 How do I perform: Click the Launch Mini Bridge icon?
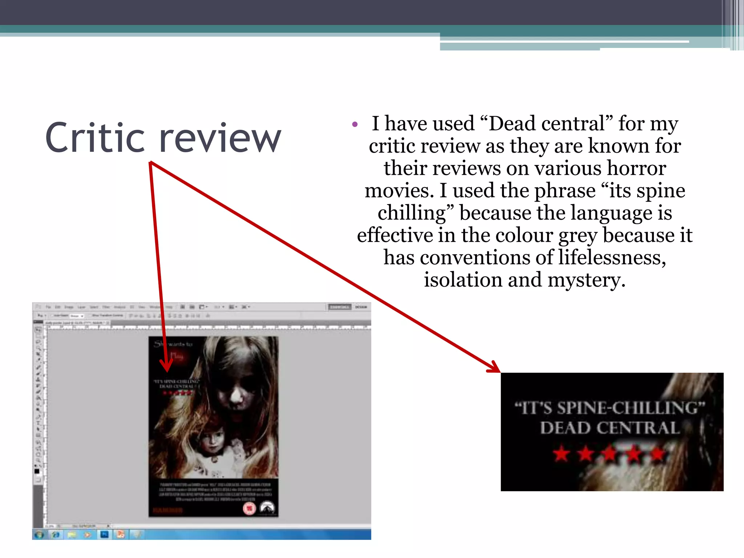(192, 307)
